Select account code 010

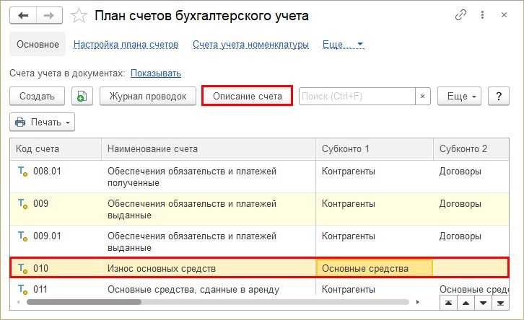click(x=40, y=268)
